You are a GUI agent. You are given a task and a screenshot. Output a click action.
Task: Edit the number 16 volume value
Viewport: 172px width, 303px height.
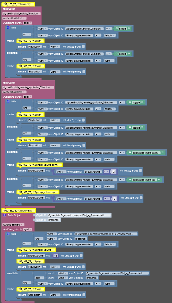coord(56,256)
